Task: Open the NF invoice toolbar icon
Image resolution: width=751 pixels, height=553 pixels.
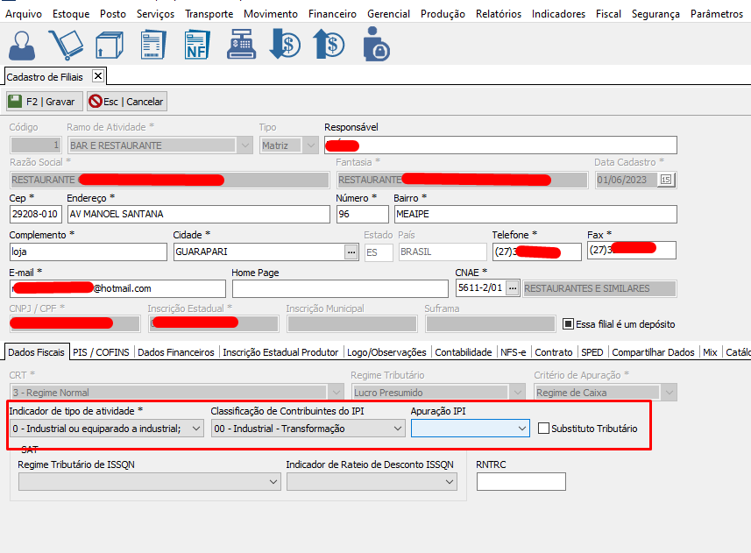Action: 196,45
